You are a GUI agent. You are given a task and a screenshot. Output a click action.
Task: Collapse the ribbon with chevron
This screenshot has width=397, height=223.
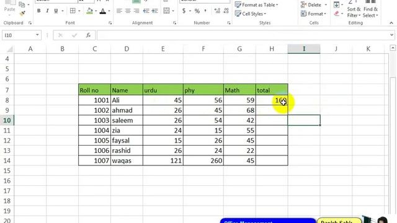[x=391, y=23]
